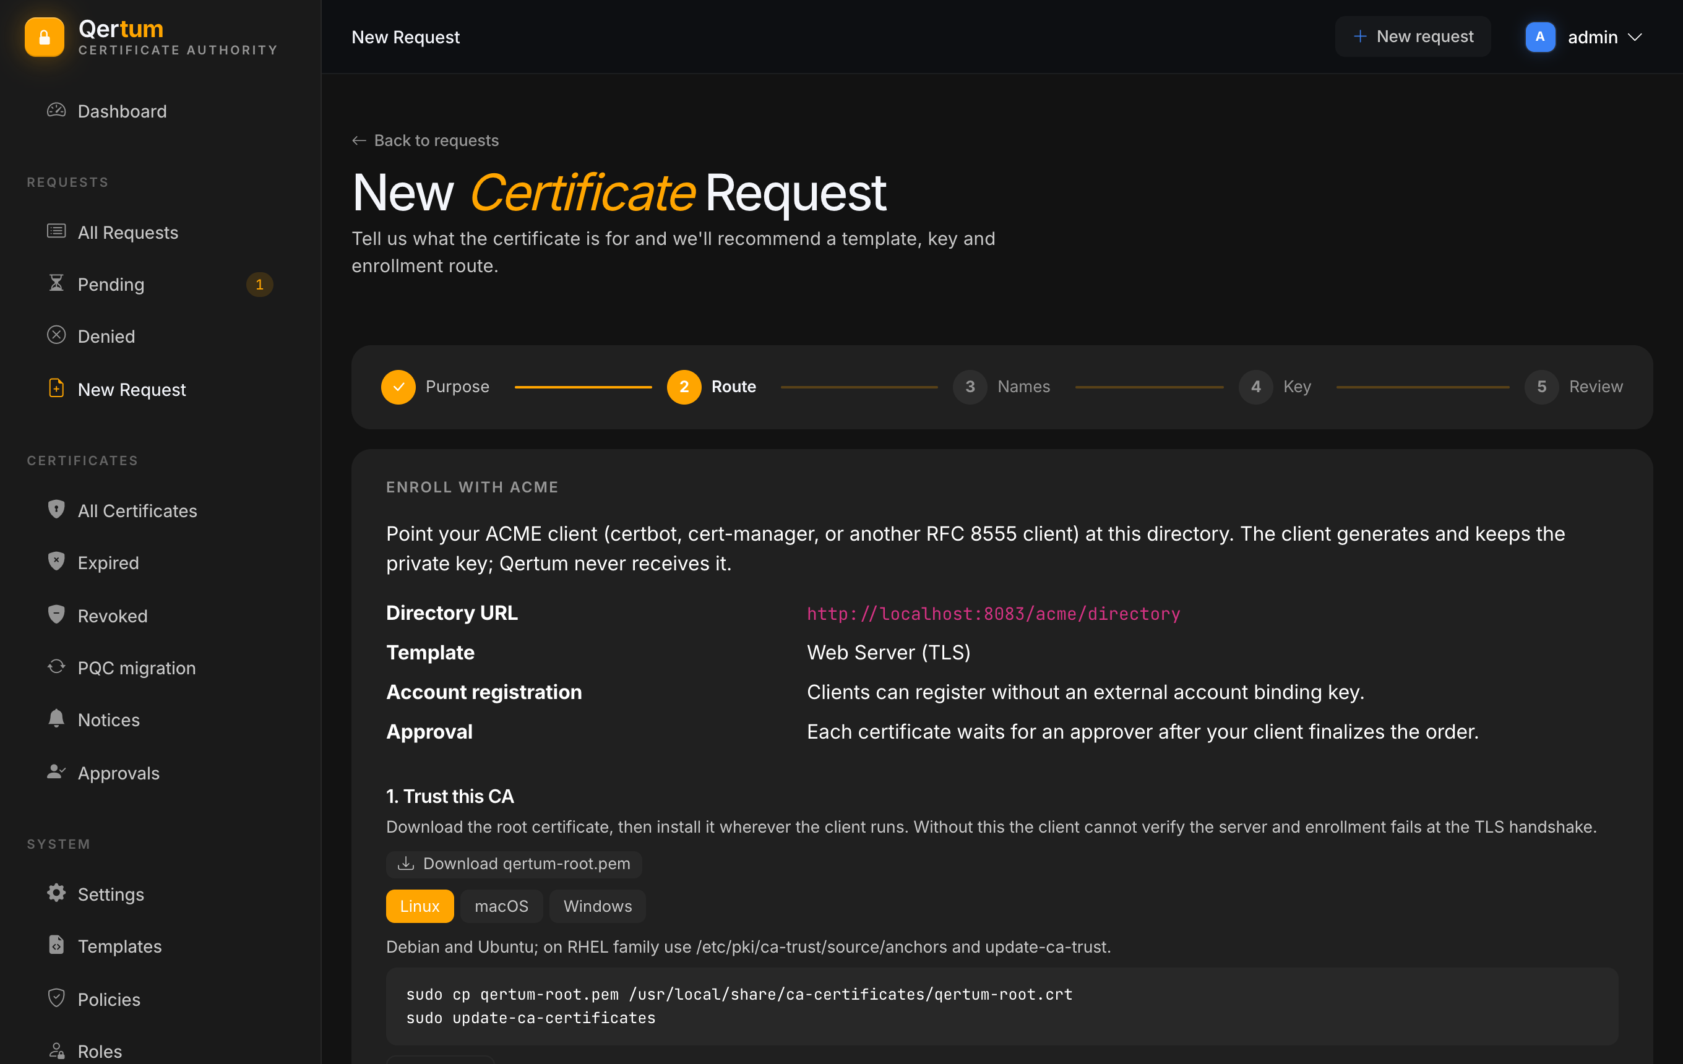Click the Revoked shield icon
Viewport: 1683px width, 1064px height.
coord(56,615)
